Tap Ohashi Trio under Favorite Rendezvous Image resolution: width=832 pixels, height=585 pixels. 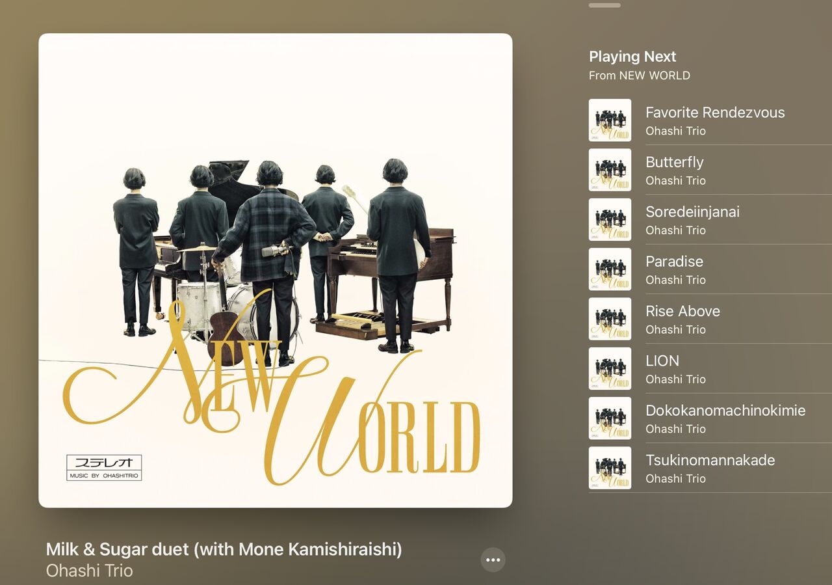point(675,131)
